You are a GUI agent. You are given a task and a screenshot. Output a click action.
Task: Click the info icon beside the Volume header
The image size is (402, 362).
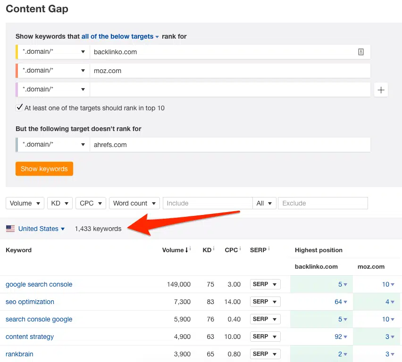(x=190, y=247)
